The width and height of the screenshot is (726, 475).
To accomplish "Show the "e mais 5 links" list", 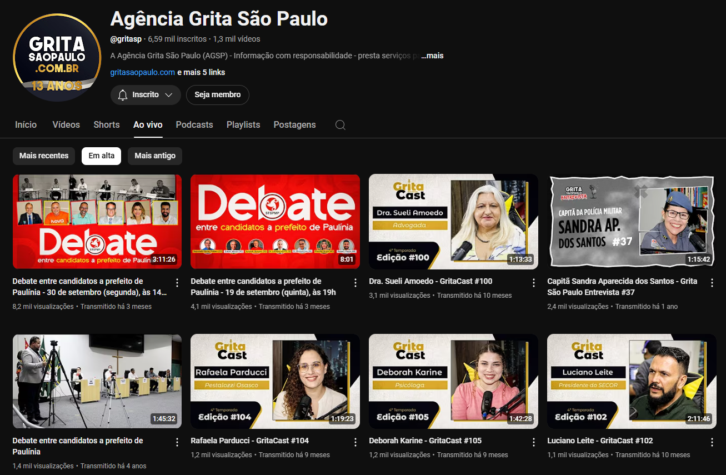I will tap(201, 73).
